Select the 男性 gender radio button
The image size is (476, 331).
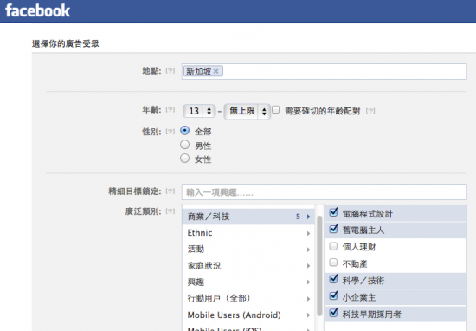(184, 145)
